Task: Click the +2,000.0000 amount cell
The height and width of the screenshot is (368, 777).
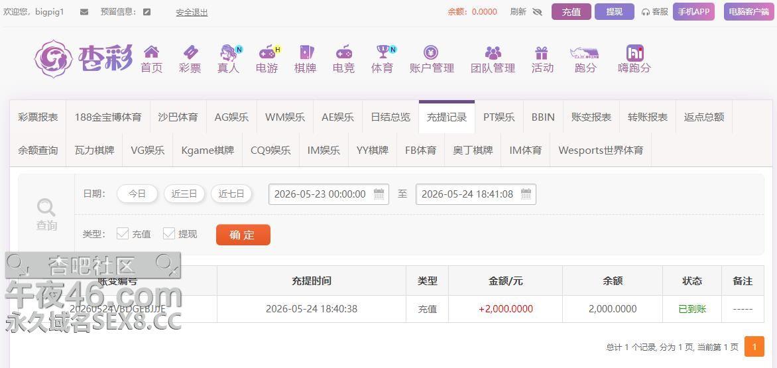Action: pyautogui.click(x=505, y=309)
